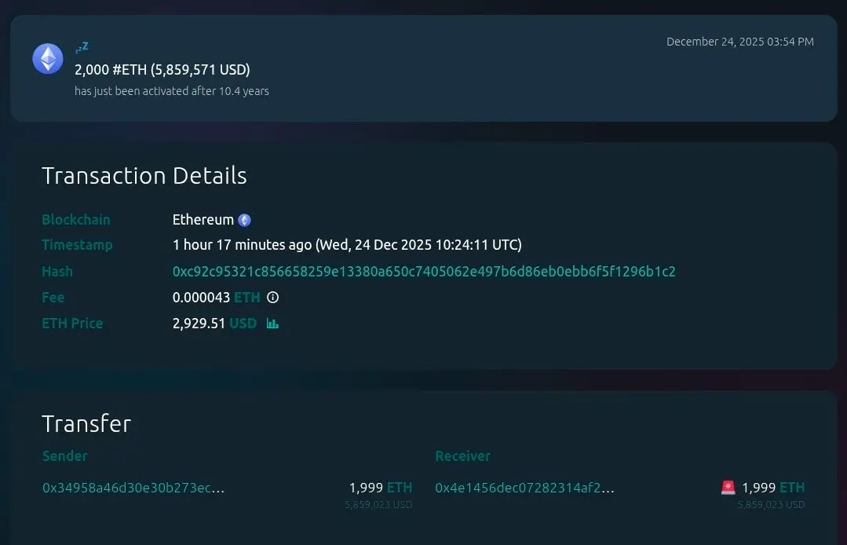Screen dimensions: 847x545
Task: Select sender amount '1,999 ETH'
Action: (381, 488)
